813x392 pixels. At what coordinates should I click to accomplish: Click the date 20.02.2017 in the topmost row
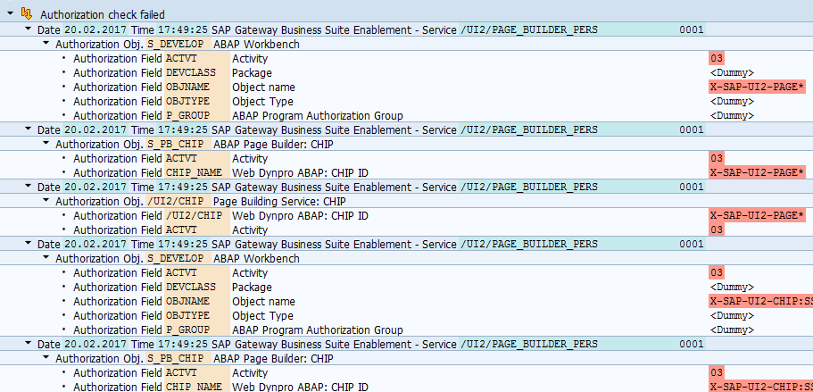pos(95,29)
